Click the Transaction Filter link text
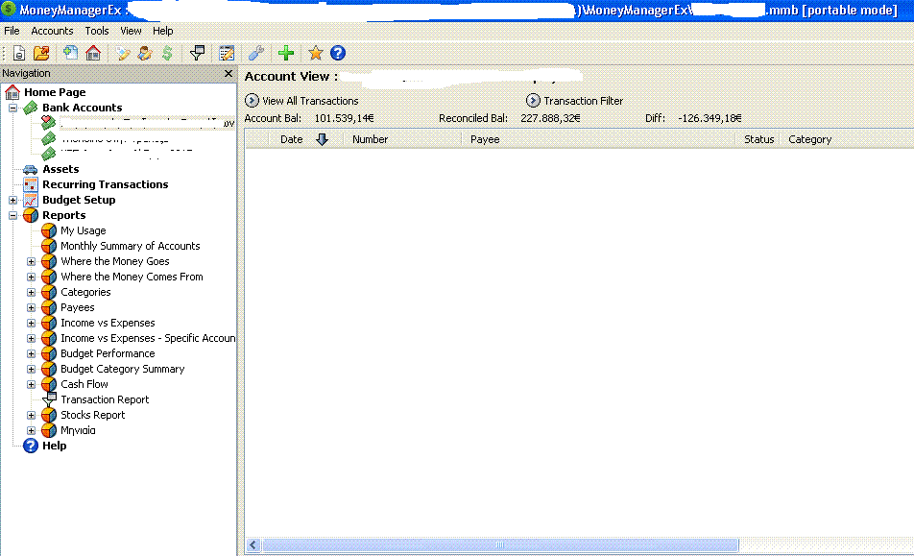The image size is (914, 556). pyautogui.click(x=583, y=101)
